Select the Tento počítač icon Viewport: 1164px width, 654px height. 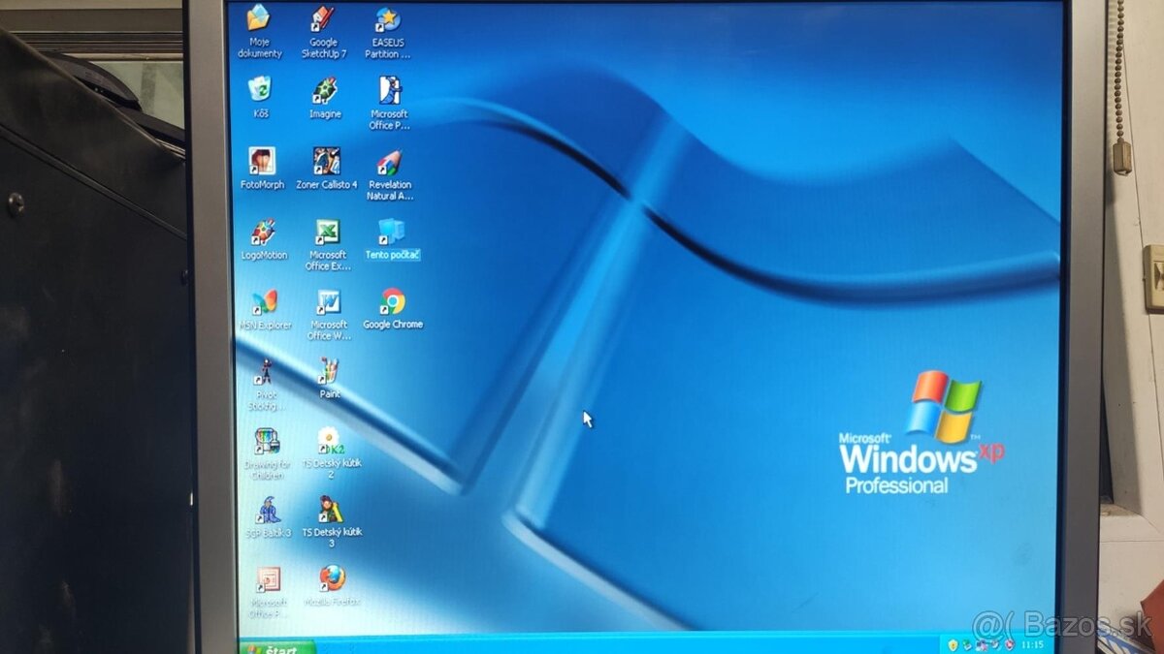392,232
